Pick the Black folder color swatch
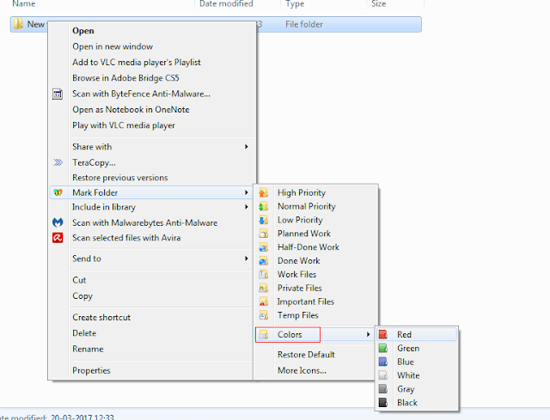The width and height of the screenshot is (550, 420). (x=383, y=403)
